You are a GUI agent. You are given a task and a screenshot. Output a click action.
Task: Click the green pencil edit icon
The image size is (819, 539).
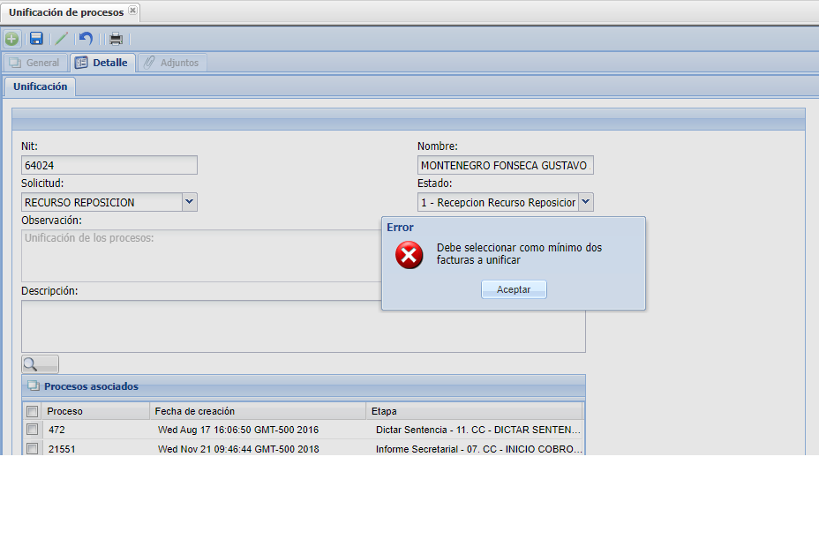point(61,39)
